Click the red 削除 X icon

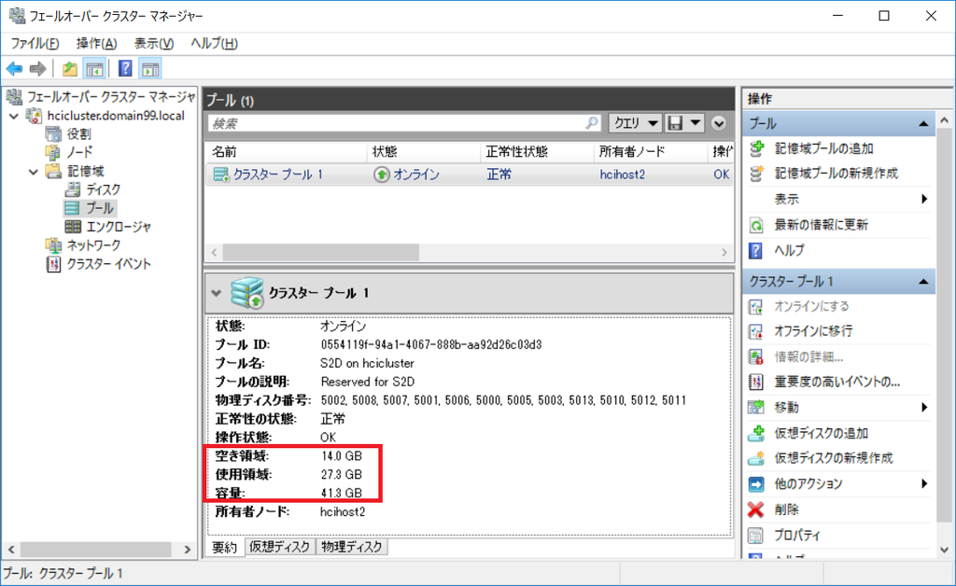coord(756,509)
